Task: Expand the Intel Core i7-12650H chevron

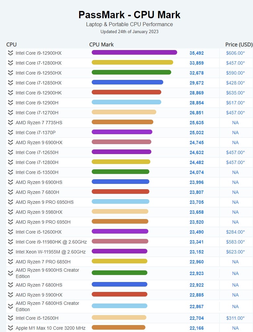Action: point(10,152)
